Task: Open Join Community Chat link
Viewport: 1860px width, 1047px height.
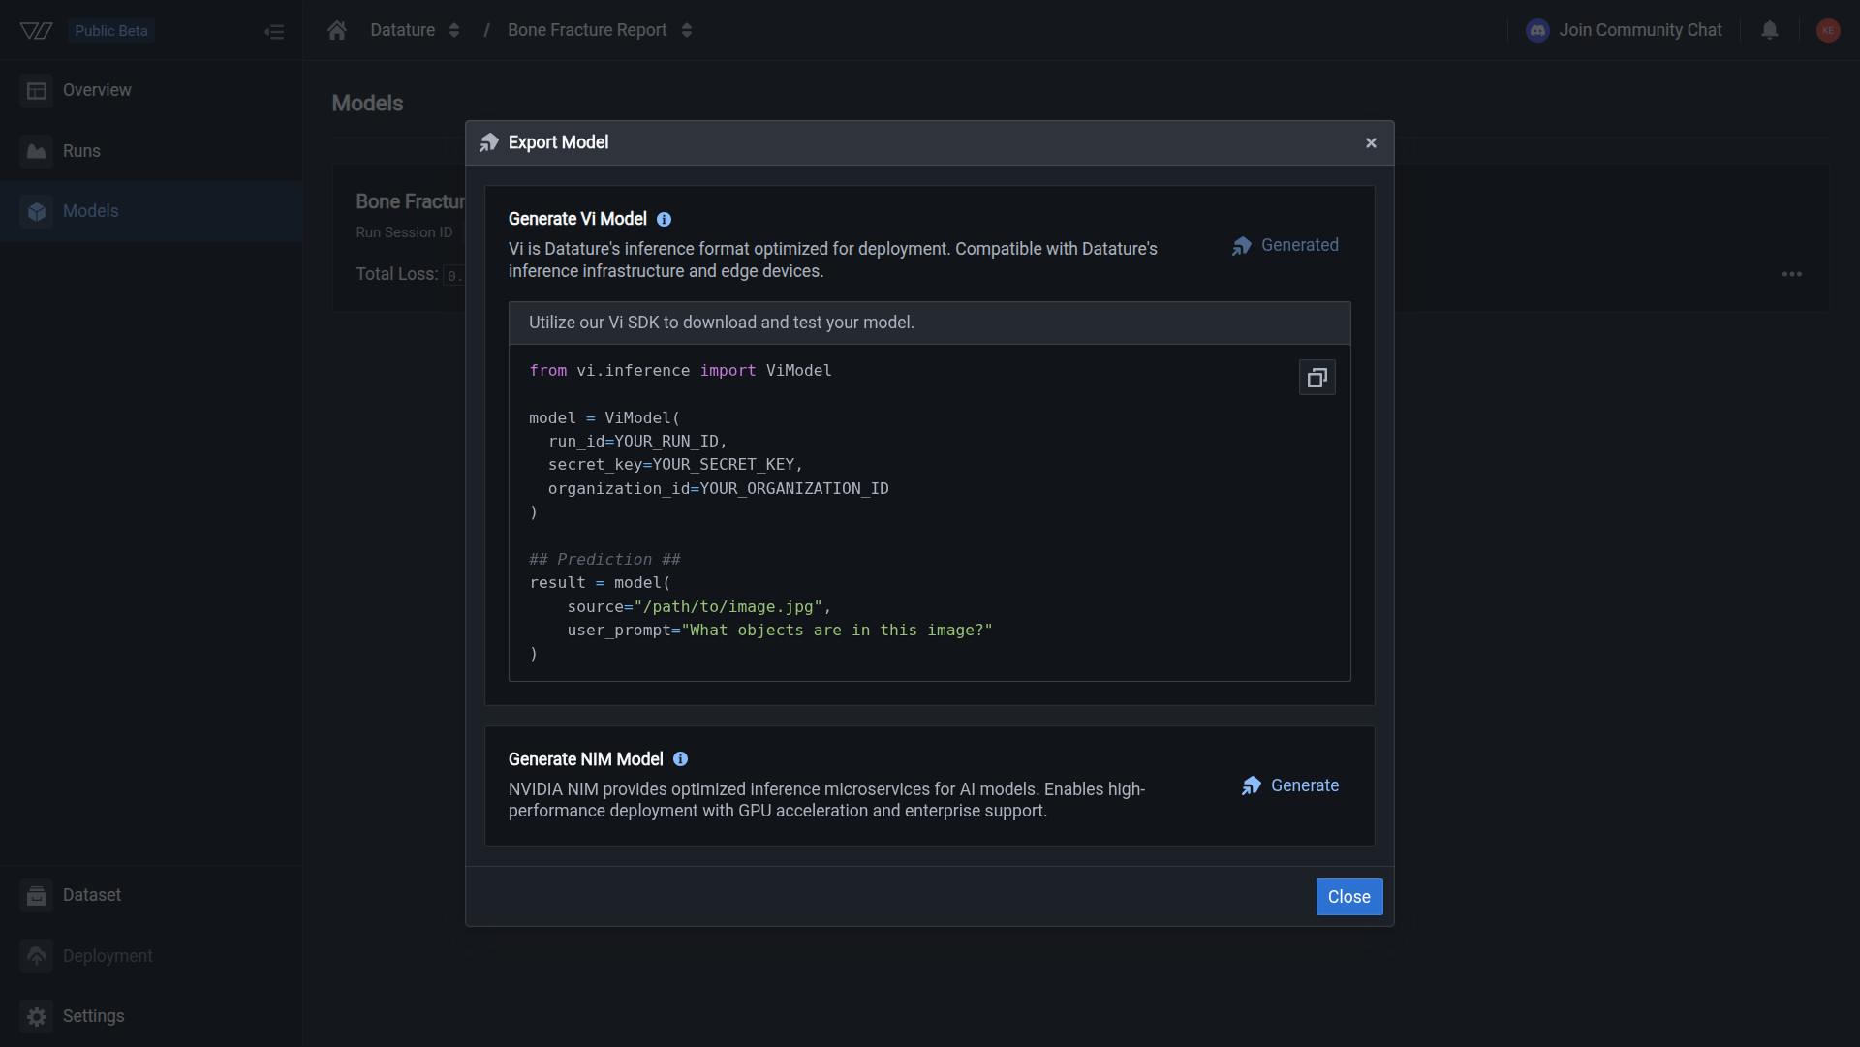Action: [x=1625, y=30]
